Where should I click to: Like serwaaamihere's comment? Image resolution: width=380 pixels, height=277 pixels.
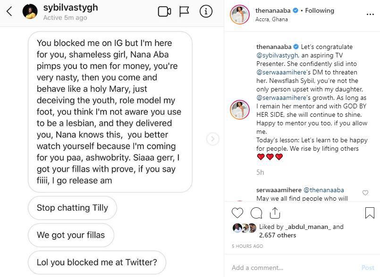click(365, 193)
